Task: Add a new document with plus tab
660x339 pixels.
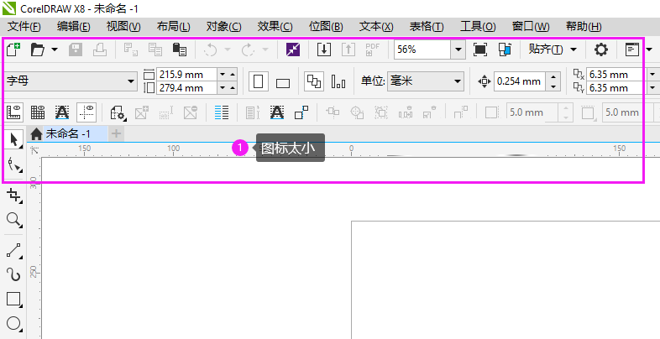Action: coord(116,134)
